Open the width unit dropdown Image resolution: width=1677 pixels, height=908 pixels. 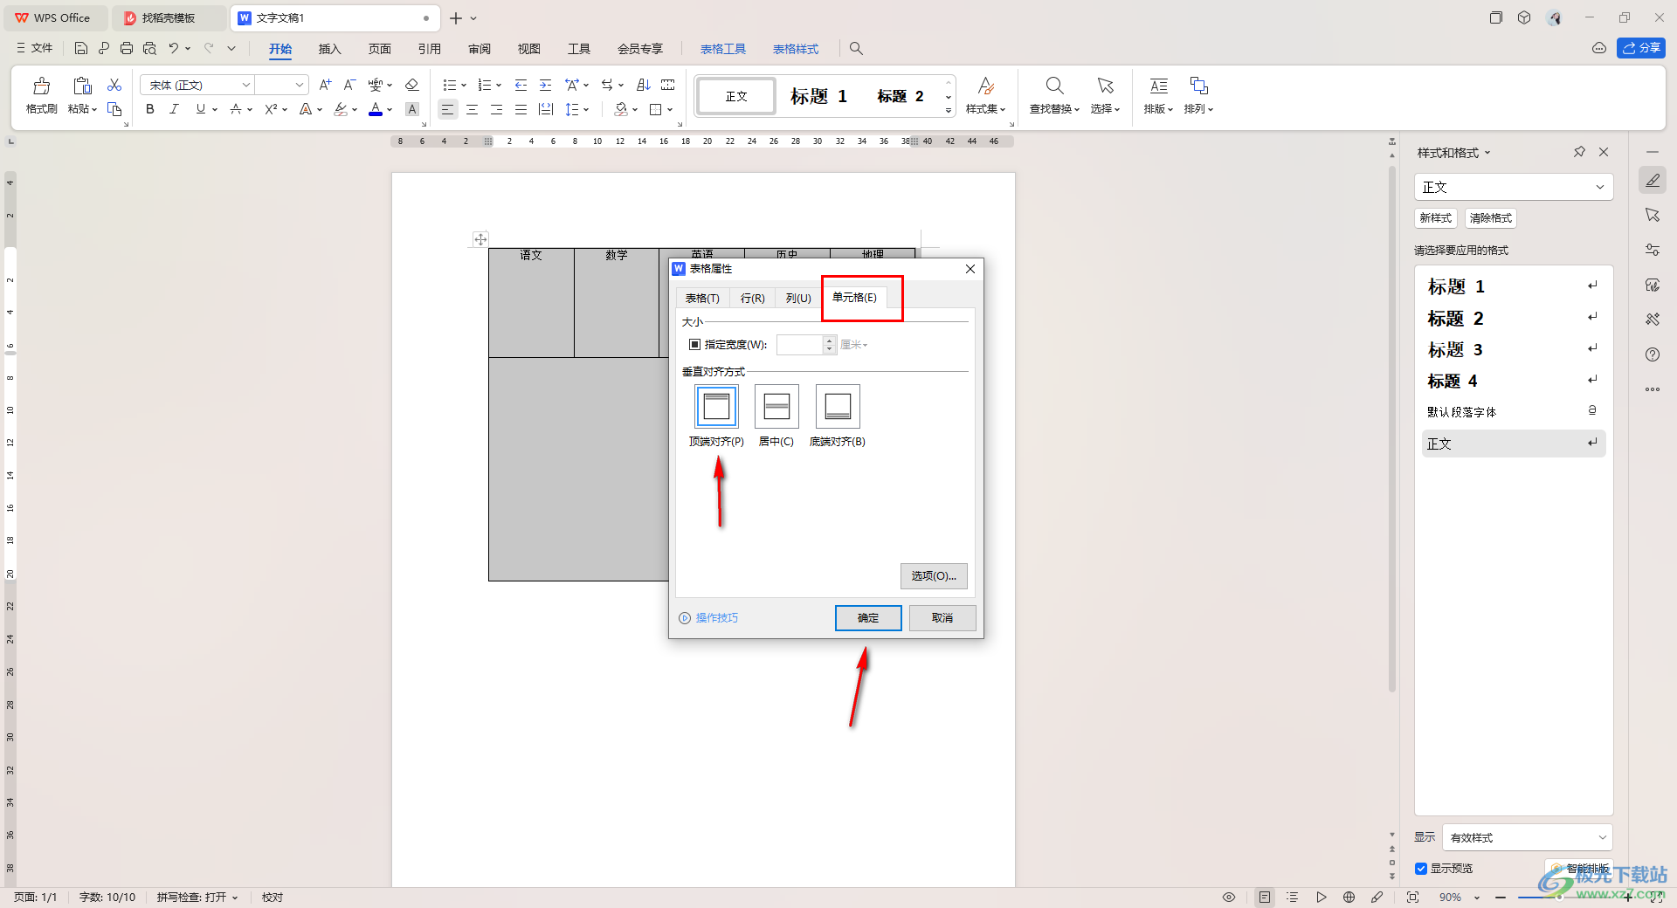(854, 345)
